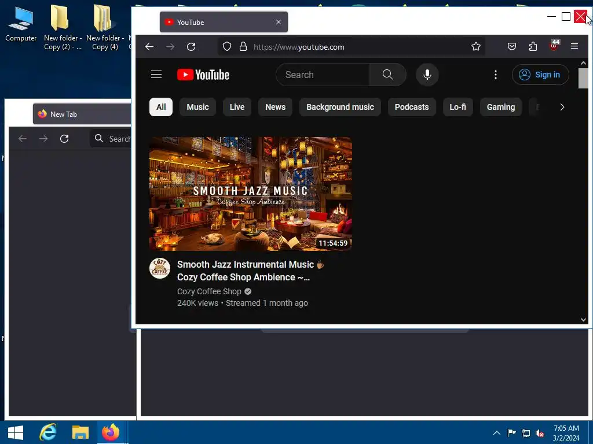Click the YouTube logo
The height and width of the screenshot is (444, 593).
click(x=203, y=75)
